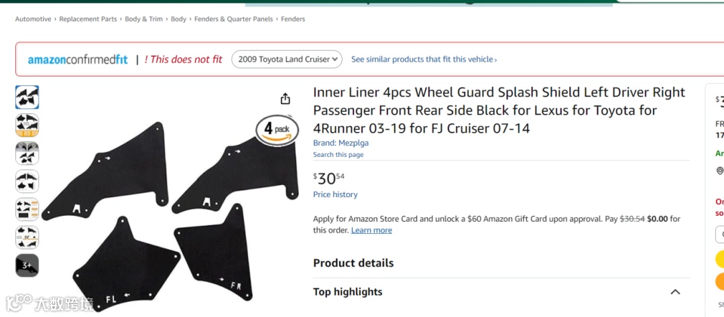This screenshot has width=724, height=317.
Task: Open the 3+ more images thumbnail
Action: [27, 265]
